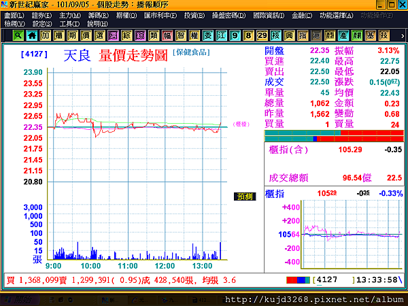Click the 權 toolbar icon
408x306 pixels.
[194, 35]
